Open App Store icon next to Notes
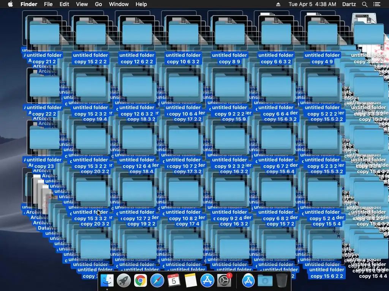This screenshot has height=291, width=389. 207,281
